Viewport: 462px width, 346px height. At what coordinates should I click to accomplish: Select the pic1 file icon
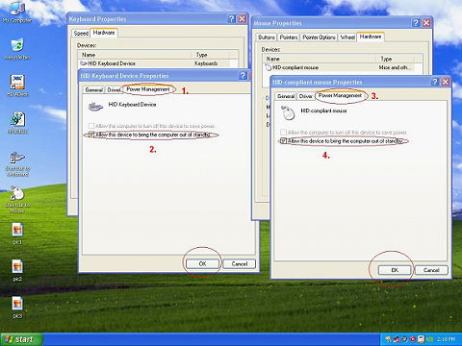coord(17,234)
